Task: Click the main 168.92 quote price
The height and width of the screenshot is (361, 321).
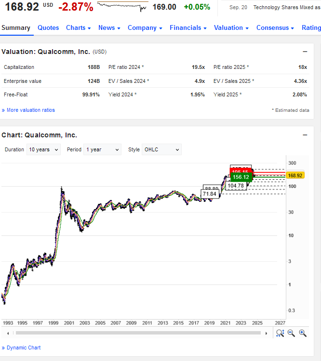Action: 22,7
